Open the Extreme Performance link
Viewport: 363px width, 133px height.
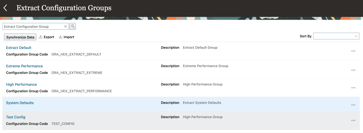(x=24, y=66)
